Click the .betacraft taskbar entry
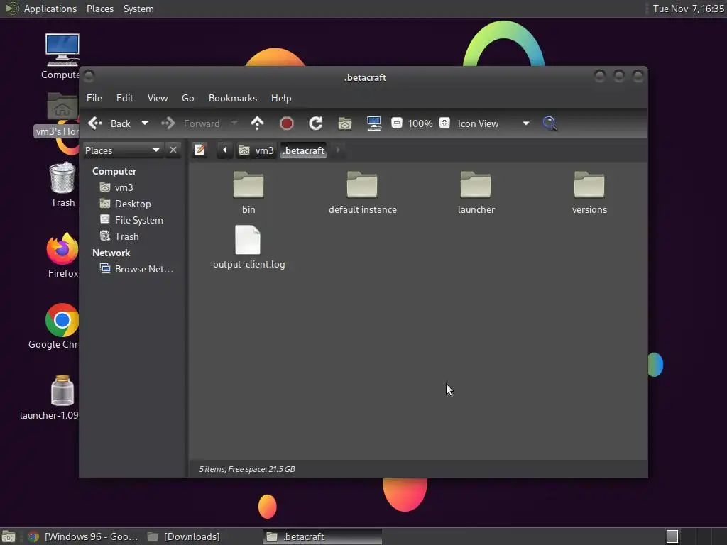727x545 pixels. point(323,536)
